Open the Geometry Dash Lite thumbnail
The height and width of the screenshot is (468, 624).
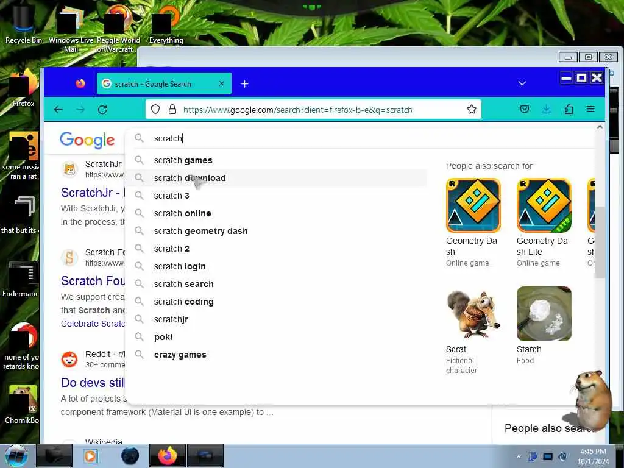pos(544,205)
